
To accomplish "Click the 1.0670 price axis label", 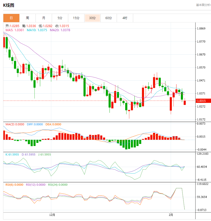I will click(x=201, y=55).
